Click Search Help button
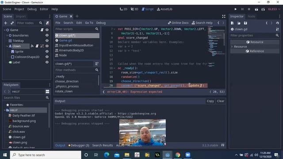The height and width of the screenshot is (159, 283). (202, 23)
